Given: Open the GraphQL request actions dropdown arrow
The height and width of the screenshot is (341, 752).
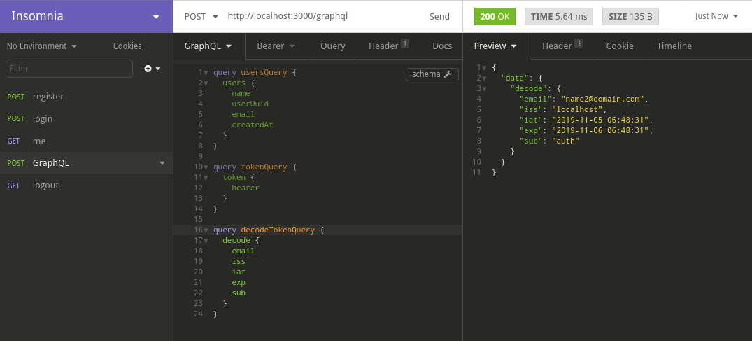Looking at the screenshot, I should click(x=162, y=163).
